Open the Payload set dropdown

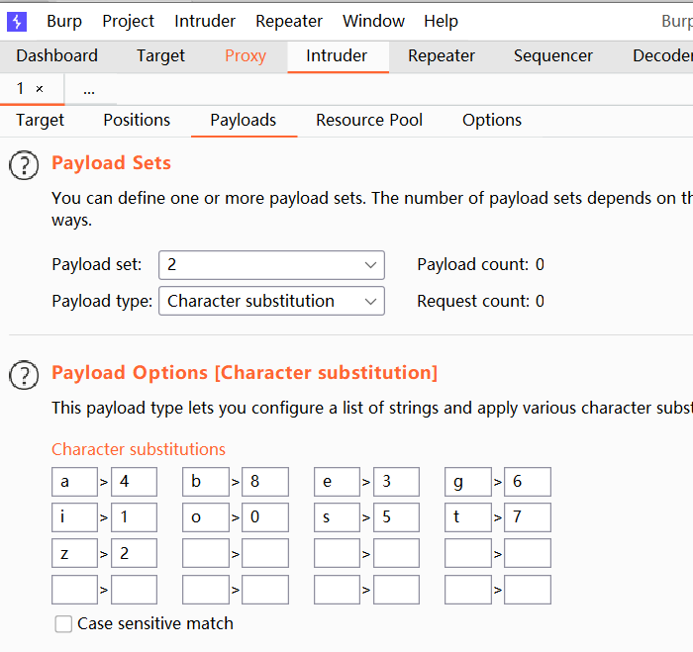[271, 264]
